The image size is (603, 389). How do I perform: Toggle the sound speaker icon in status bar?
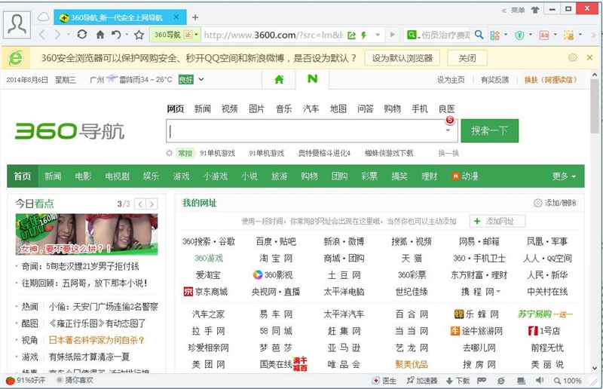point(540,380)
